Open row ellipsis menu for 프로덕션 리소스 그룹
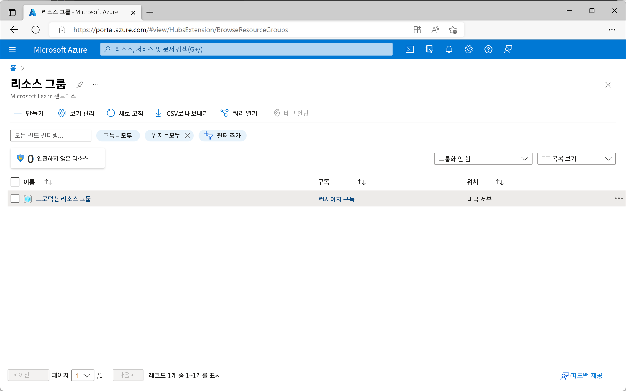 pos(618,199)
